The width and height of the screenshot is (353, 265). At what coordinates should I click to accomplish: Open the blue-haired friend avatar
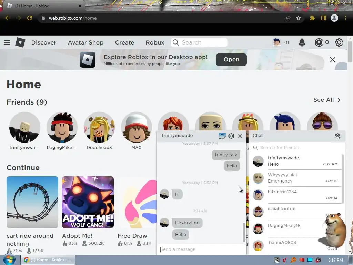click(x=285, y=121)
